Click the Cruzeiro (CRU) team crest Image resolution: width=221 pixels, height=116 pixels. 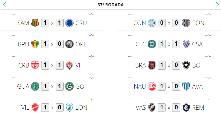click(x=69, y=23)
